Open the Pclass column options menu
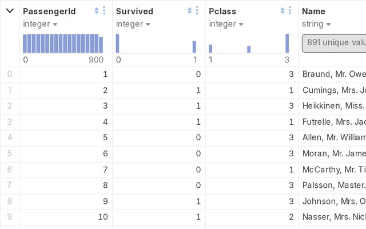Image resolution: width=366 pixels, height=229 pixels. [290, 11]
